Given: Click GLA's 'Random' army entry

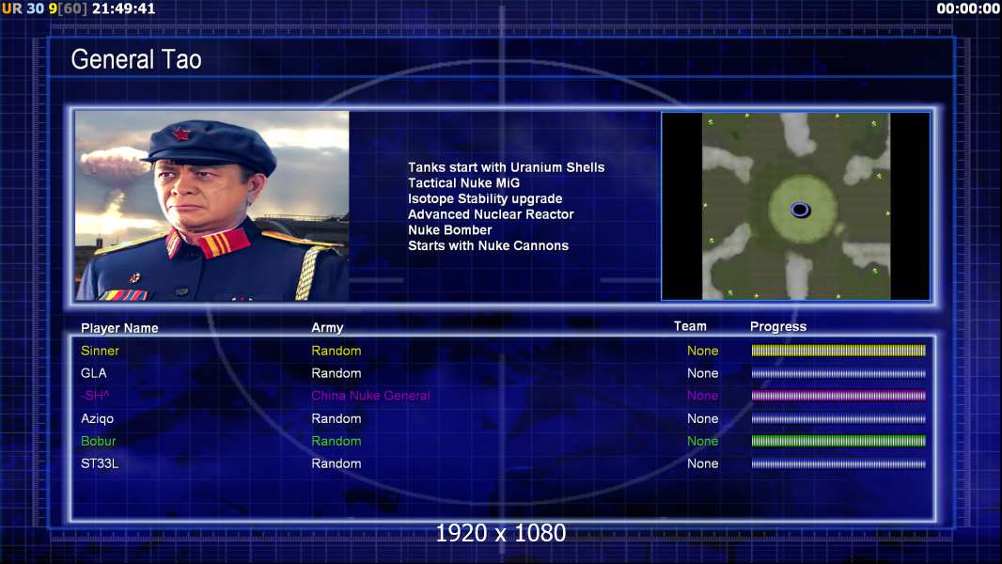Looking at the screenshot, I should [337, 373].
